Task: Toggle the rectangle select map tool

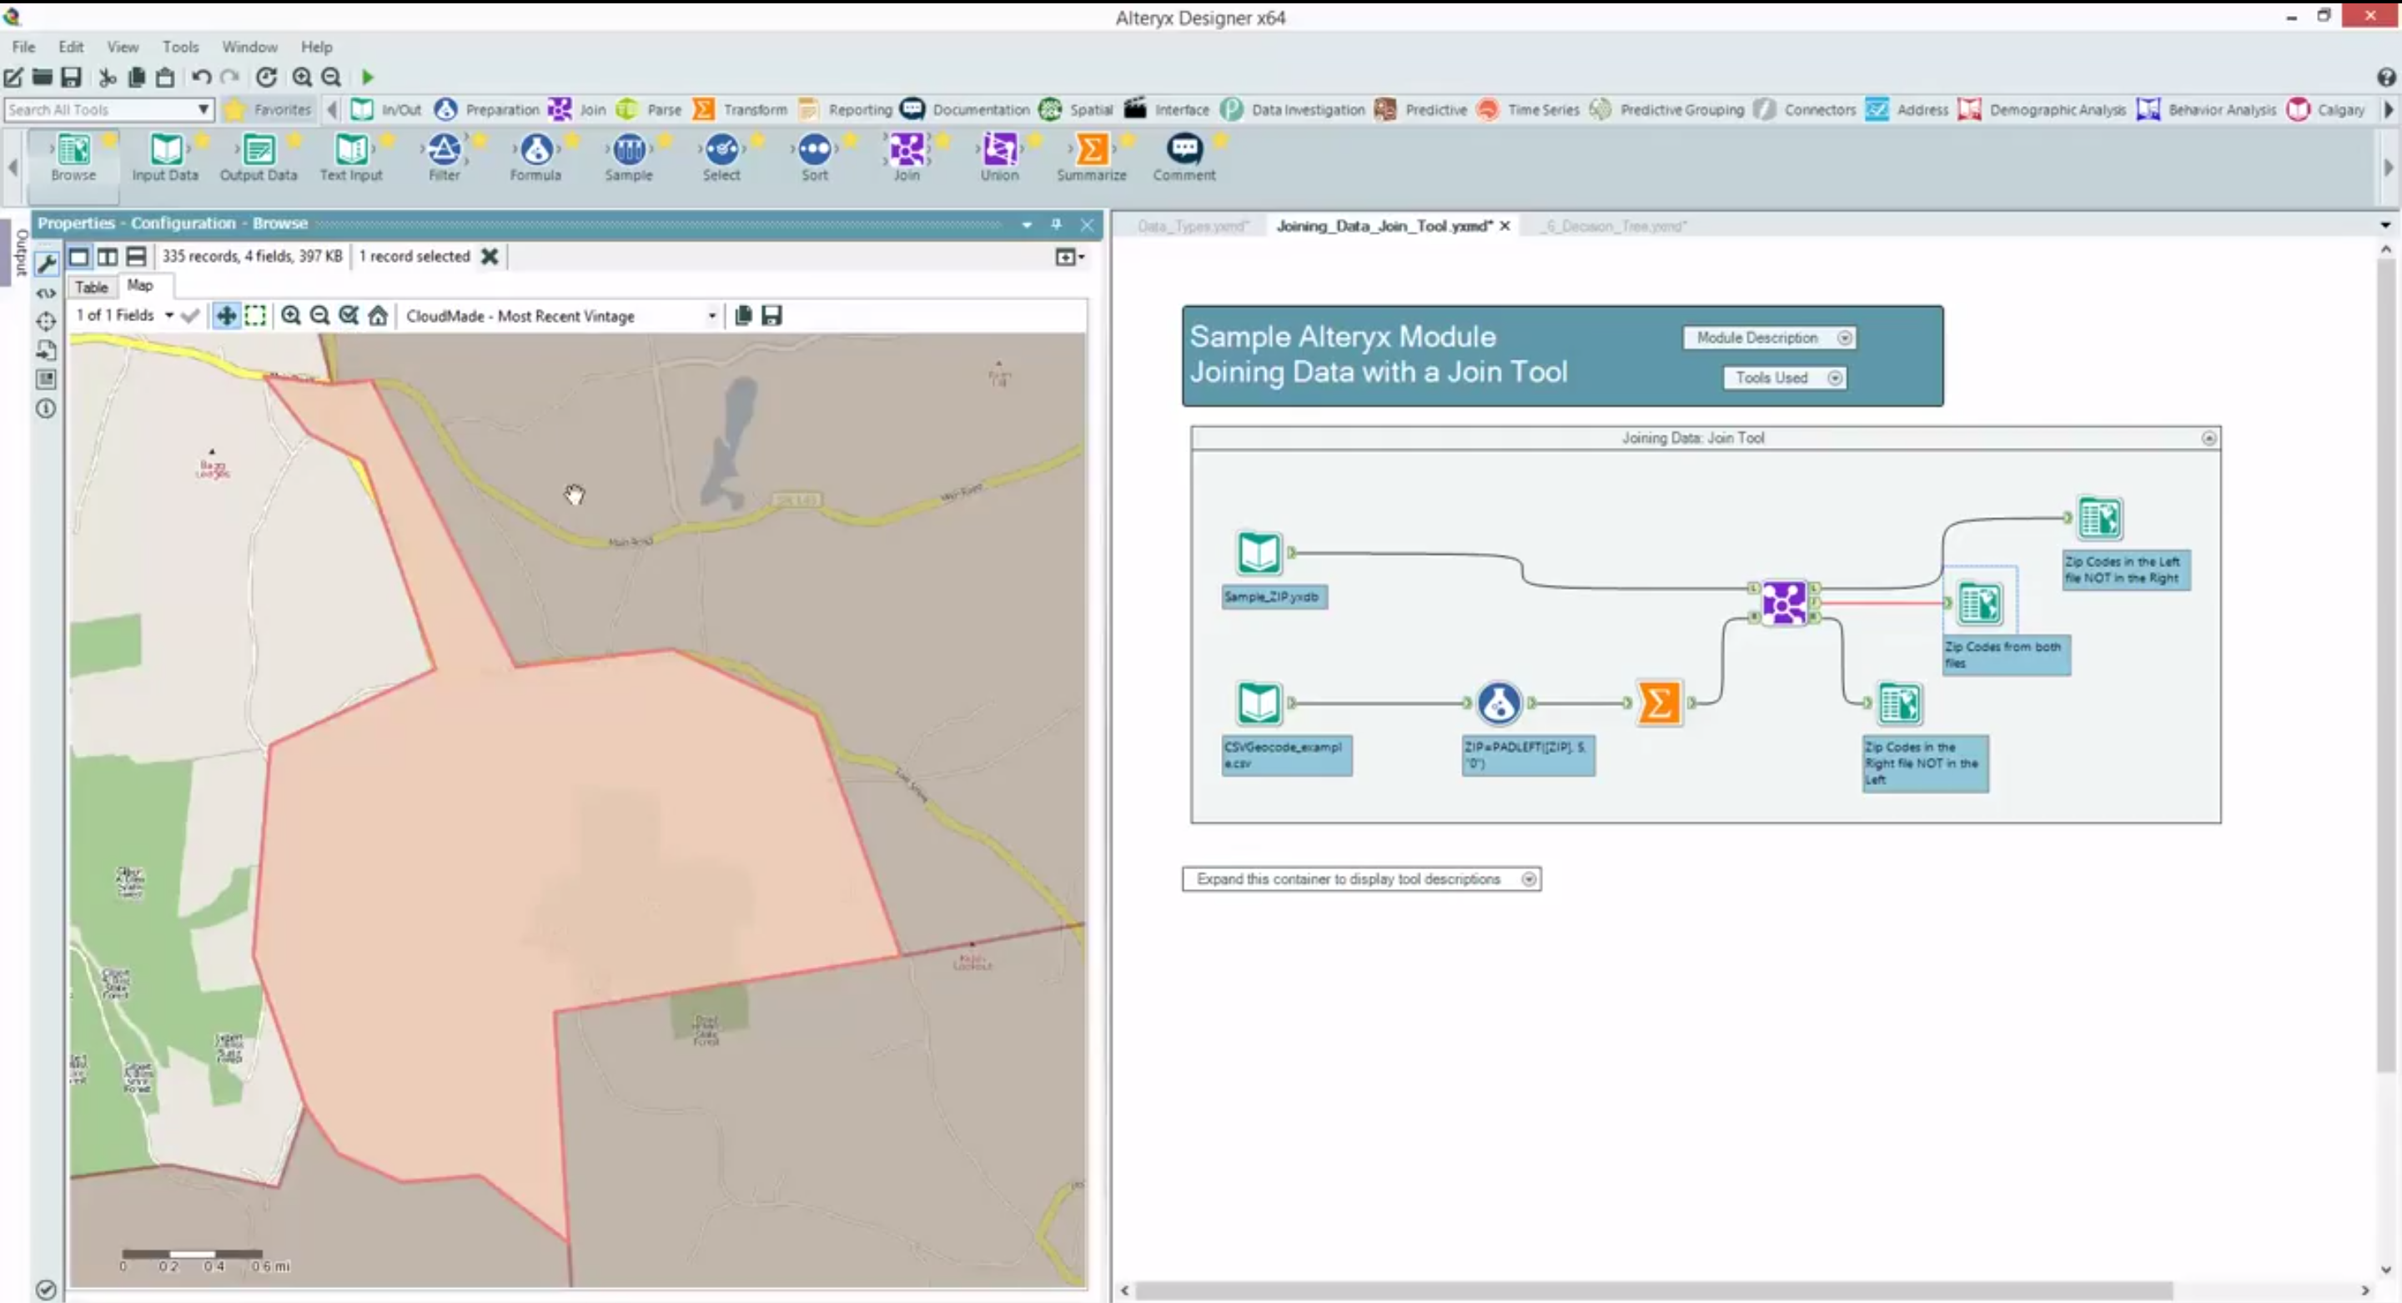Action: (255, 316)
